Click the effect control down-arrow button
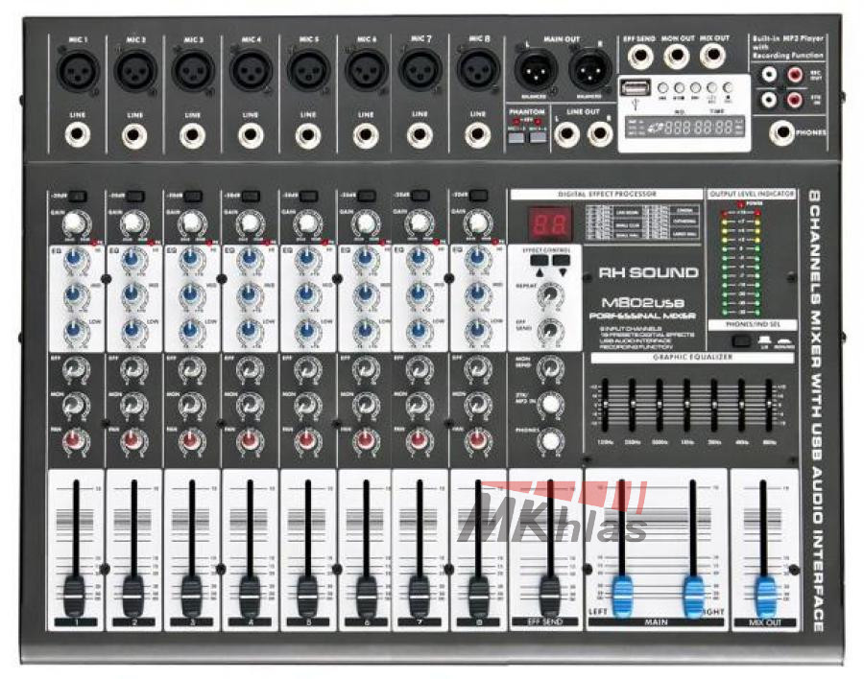Viewport: 864px width, 679px height. pyautogui.click(x=561, y=261)
